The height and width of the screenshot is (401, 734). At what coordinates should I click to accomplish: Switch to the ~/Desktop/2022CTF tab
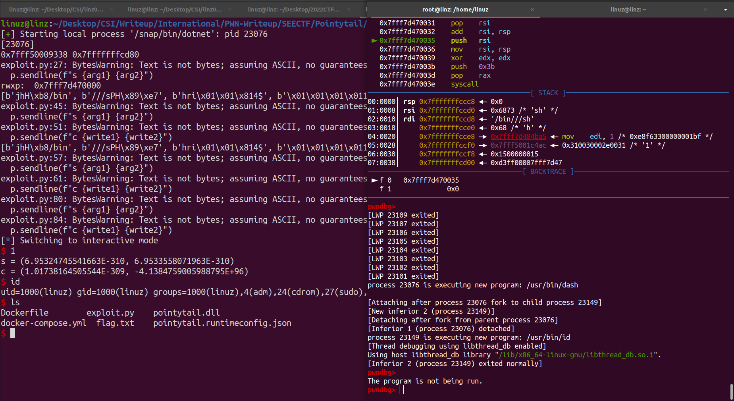(293, 10)
